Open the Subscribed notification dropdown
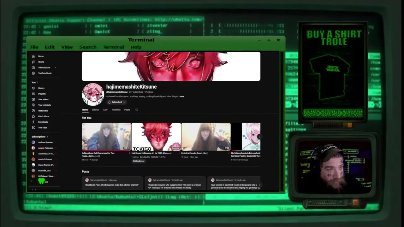 (x=116, y=102)
